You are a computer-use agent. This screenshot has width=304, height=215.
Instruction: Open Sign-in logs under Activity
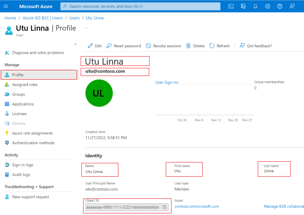[23, 165]
